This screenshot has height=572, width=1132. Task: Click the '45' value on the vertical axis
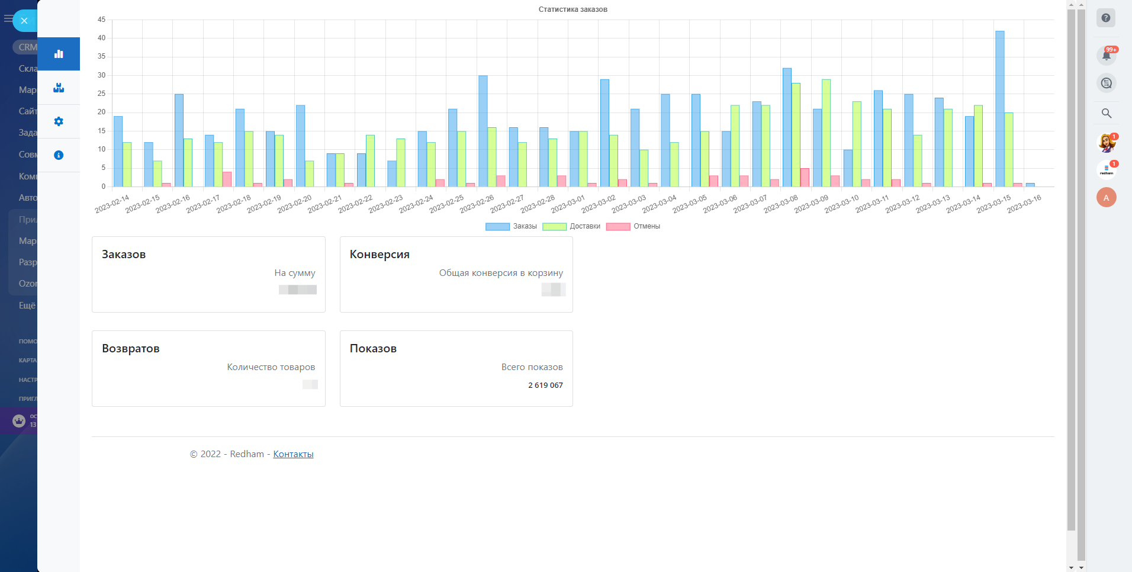(x=102, y=20)
